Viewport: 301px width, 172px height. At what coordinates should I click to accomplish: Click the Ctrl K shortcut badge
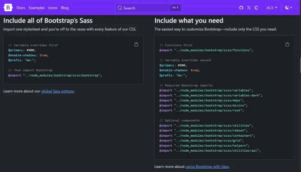pos(175,8)
